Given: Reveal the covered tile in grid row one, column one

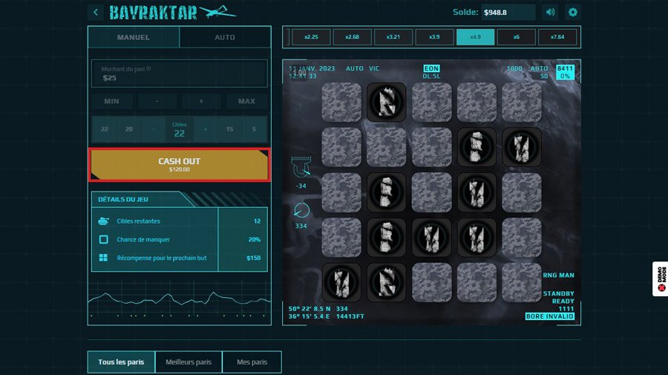Looking at the screenshot, I should pos(341,102).
